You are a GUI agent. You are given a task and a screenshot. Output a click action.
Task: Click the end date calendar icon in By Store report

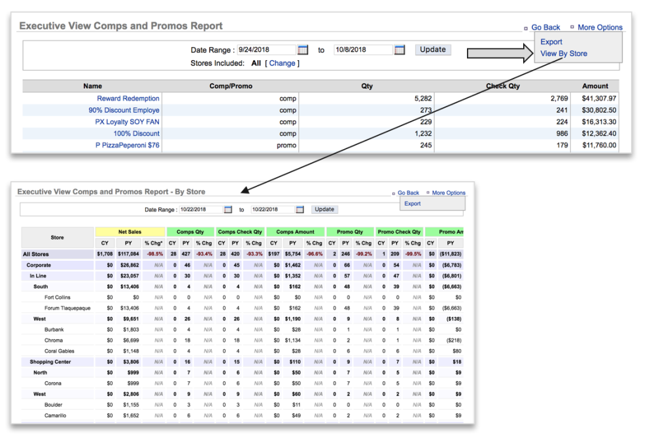pyautogui.click(x=300, y=210)
